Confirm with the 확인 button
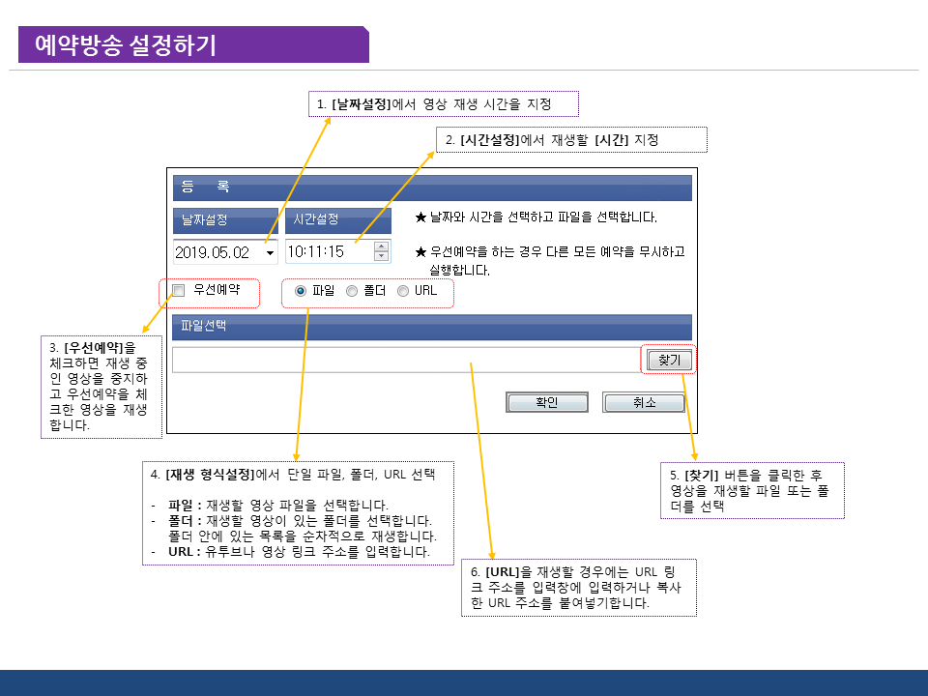The image size is (928, 696). 547,402
